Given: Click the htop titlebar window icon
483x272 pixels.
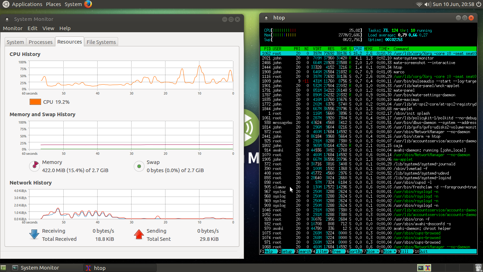Looking at the screenshot, I should [x=267, y=18].
